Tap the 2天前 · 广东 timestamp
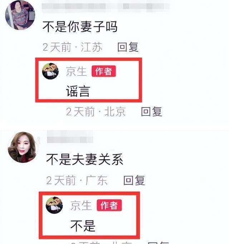The image size is (229, 244). click(77, 180)
